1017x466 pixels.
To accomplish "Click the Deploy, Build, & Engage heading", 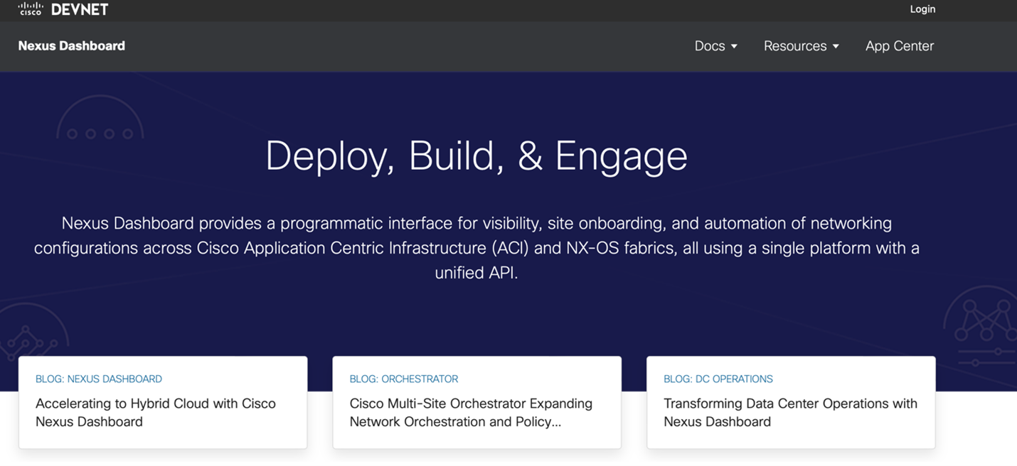I will coord(476,156).
